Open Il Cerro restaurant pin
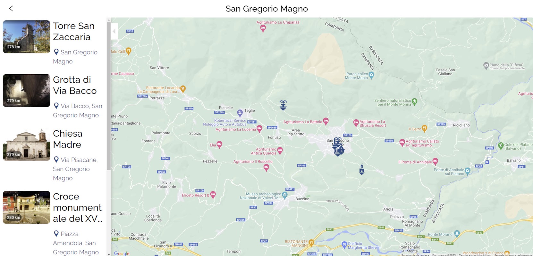This screenshot has width=533, height=256. [x=425, y=129]
